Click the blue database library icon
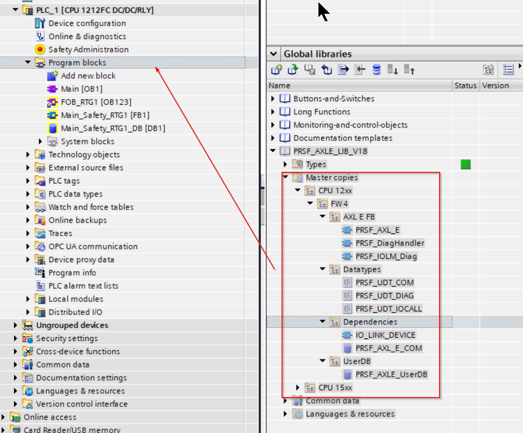Screen dimensions: 523x433 tap(376, 70)
